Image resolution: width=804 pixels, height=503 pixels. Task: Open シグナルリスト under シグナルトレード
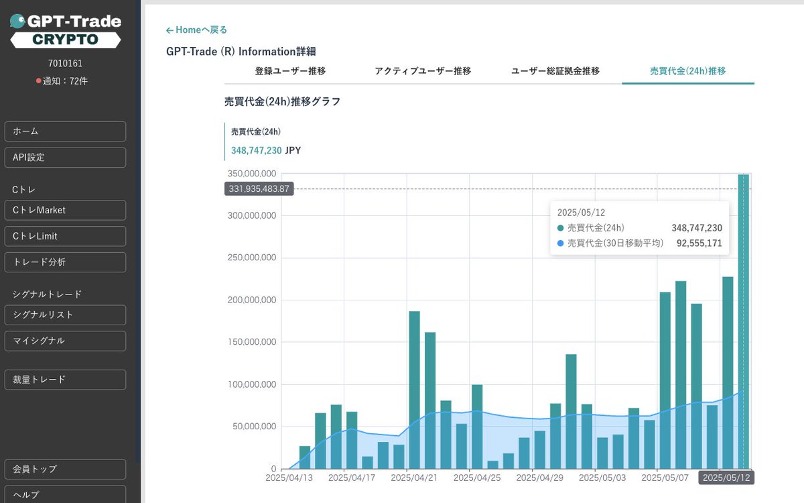point(65,315)
